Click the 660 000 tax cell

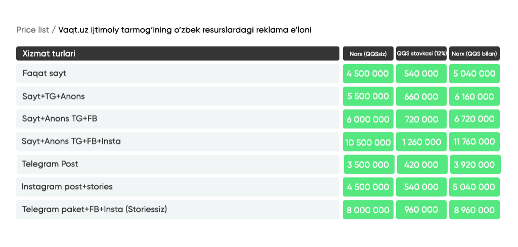pos(421,96)
